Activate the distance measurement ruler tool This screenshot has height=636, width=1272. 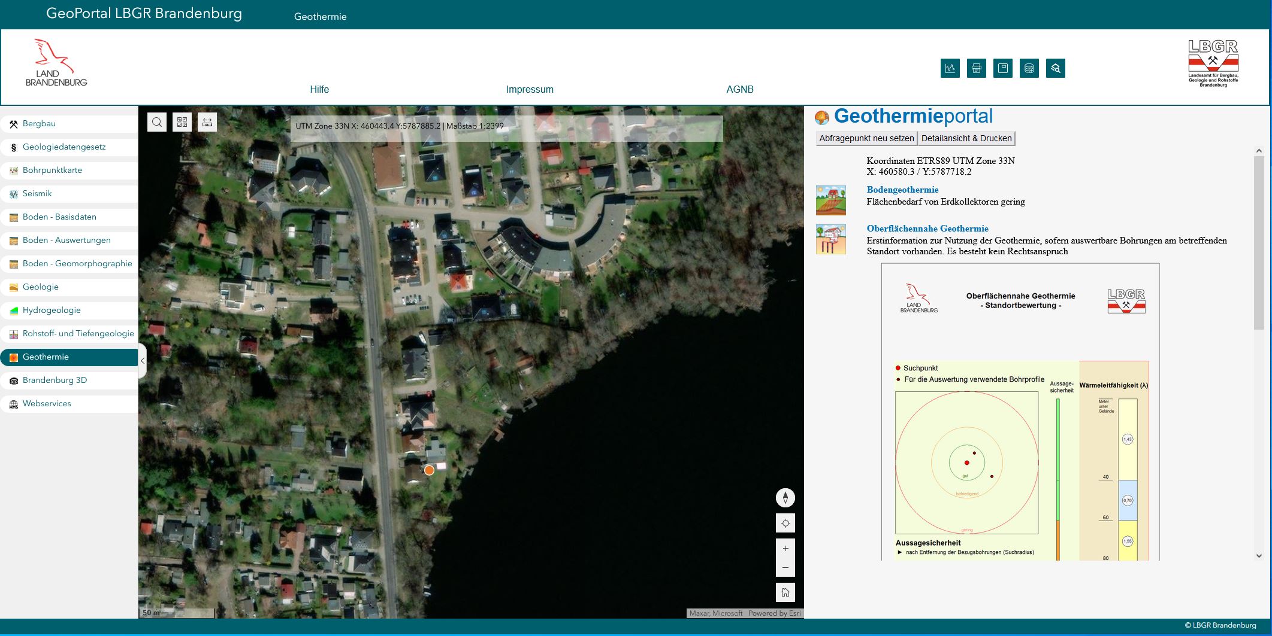click(x=207, y=122)
